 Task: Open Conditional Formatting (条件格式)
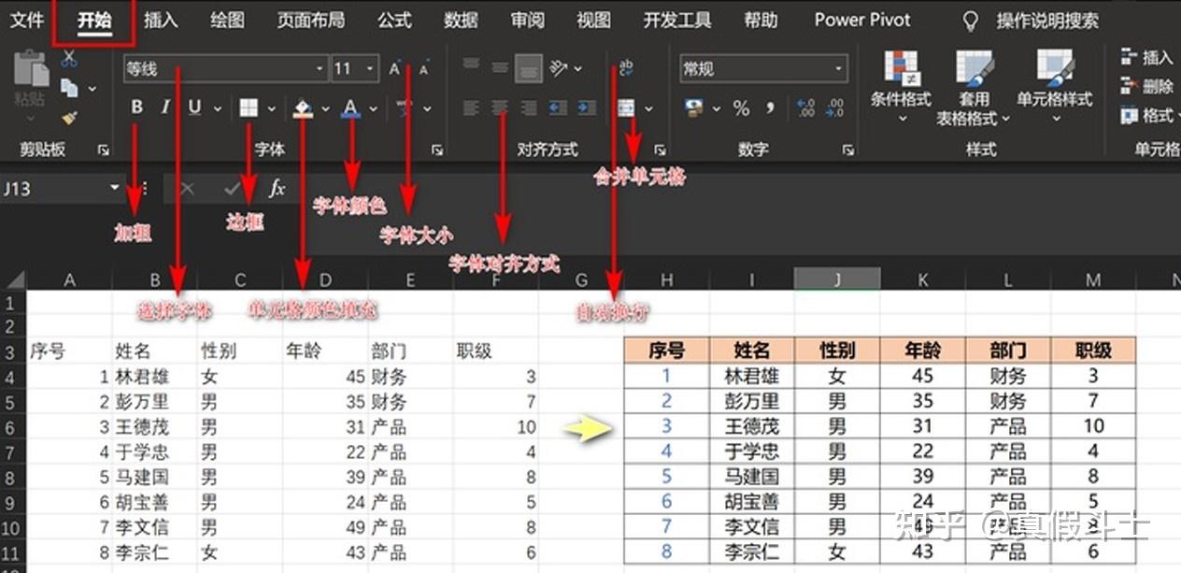pyautogui.click(x=901, y=89)
